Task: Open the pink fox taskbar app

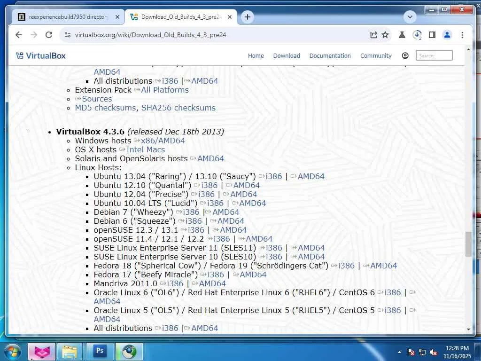Action: 42,352
